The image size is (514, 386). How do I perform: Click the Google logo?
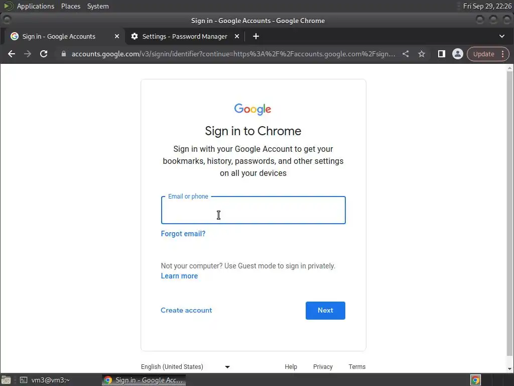tap(253, 109)
